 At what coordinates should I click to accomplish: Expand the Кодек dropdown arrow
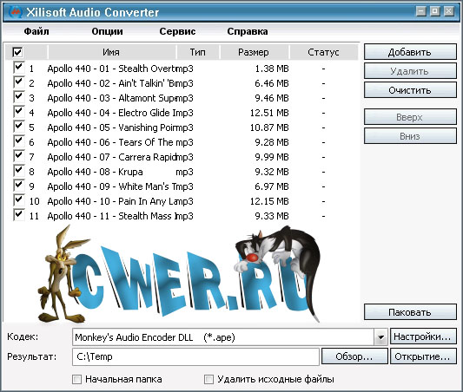[x=381, y=336]
